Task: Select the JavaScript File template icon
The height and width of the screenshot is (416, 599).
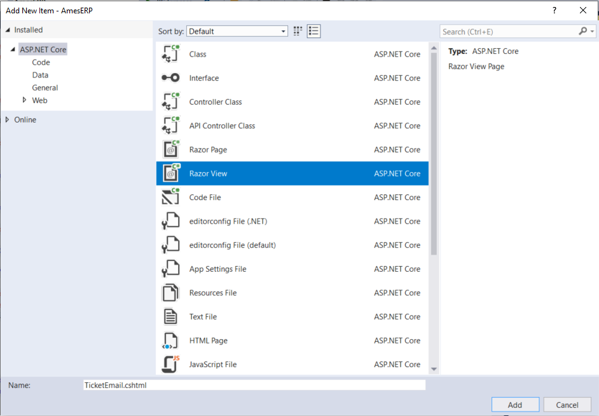Action: point(170,364)
